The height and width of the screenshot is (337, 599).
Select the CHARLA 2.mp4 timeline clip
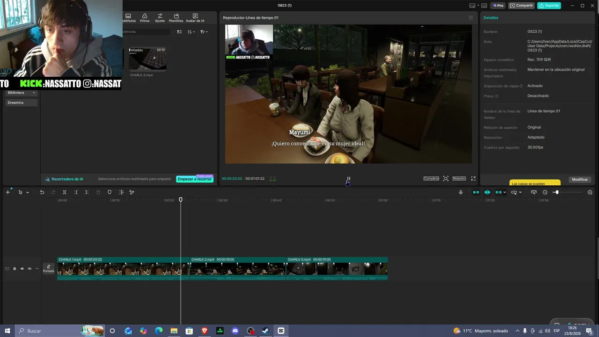[238, 269]
